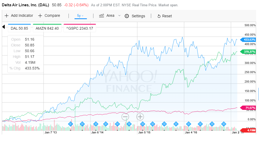This screenshot has width=259, height=146.
Task: Click the 150.00% axis label
Action: point(250,91)
